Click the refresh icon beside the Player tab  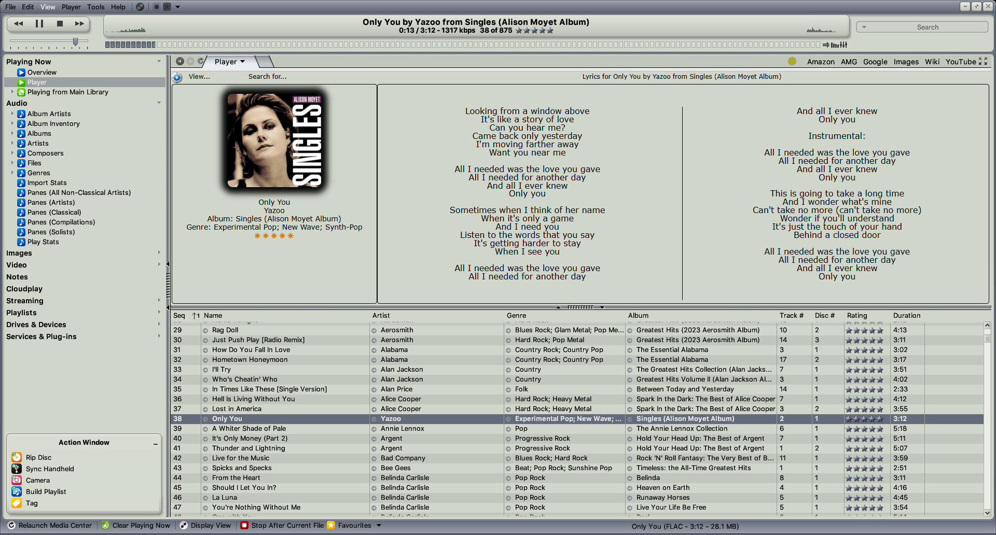point(201,61)
